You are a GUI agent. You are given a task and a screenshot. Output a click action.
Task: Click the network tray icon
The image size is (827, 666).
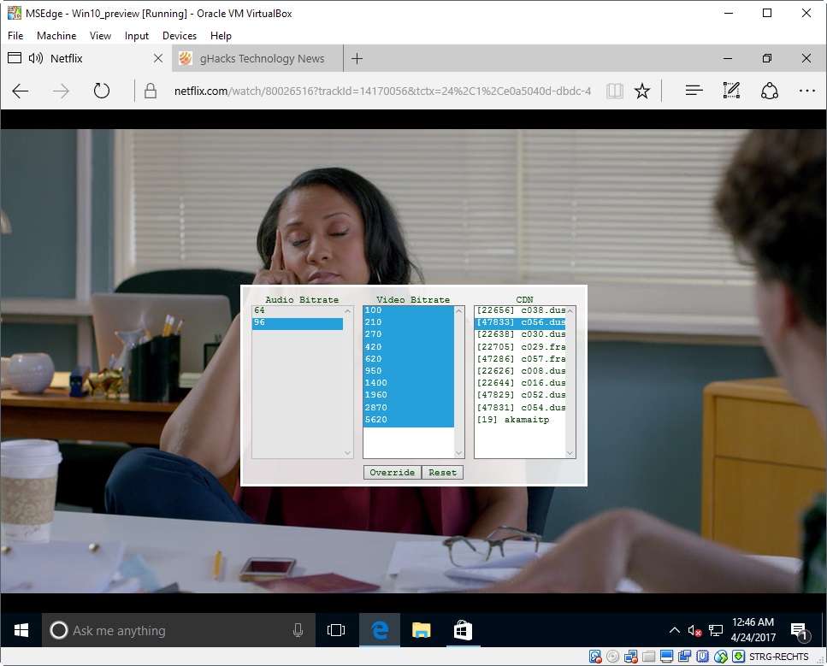pos(716,631)
